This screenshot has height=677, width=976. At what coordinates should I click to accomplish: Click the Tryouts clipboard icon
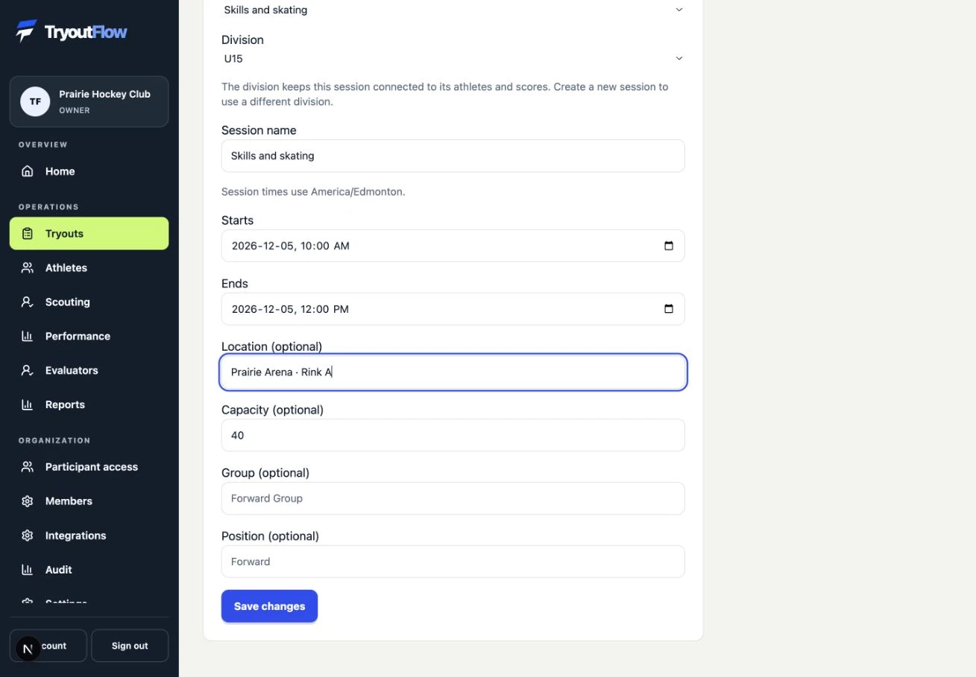pos(28,234)
